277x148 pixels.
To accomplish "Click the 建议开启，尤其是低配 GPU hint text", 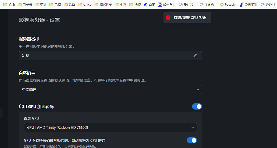I will tap(60, 146).
